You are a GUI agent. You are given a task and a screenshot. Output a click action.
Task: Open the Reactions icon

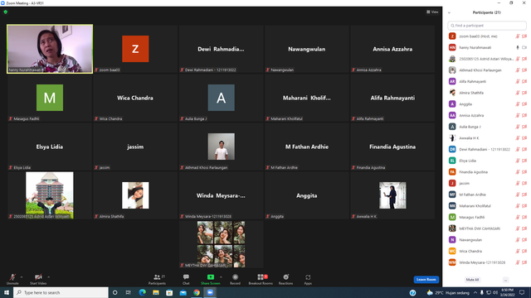pos(285,277)
